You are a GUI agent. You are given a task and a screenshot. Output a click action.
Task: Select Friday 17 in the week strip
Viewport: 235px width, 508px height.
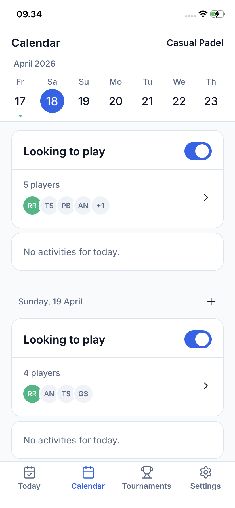[20, 101]
